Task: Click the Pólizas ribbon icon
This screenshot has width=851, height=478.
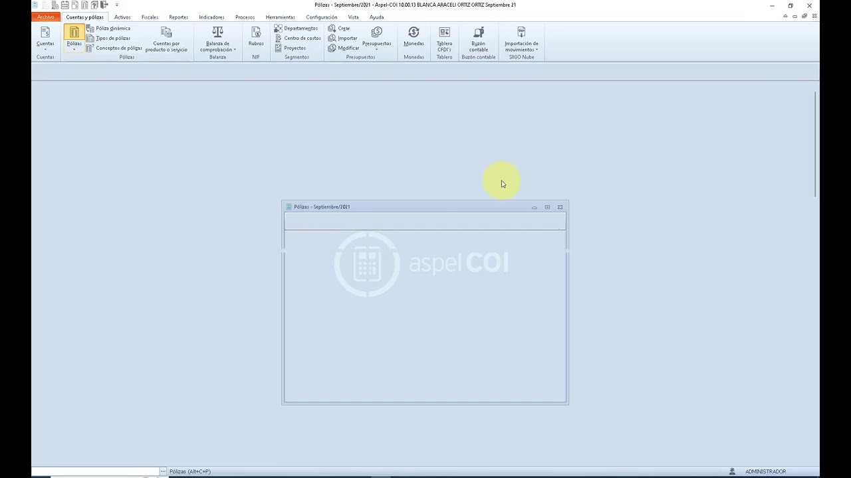Action: pyautogui.click(x=74, y=32)
